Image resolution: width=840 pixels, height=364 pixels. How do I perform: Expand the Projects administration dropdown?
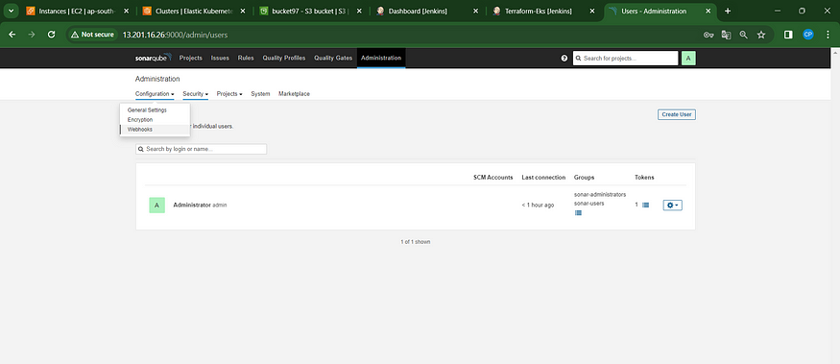[229, 94]
